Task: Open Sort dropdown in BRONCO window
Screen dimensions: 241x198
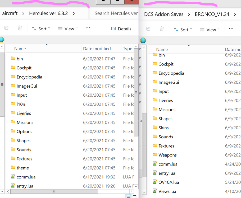Action: tap(183, 30)
